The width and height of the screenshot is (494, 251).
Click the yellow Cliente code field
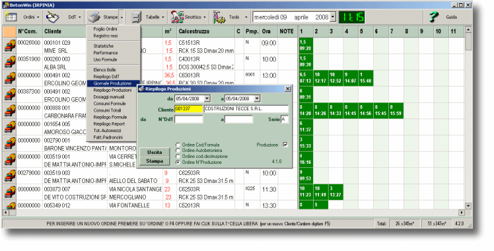coord(188,109)
